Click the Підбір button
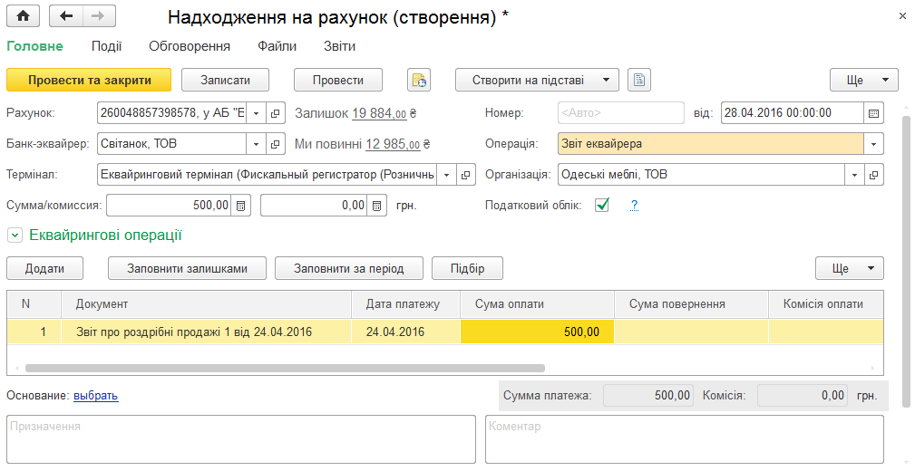 coord(467,268)
